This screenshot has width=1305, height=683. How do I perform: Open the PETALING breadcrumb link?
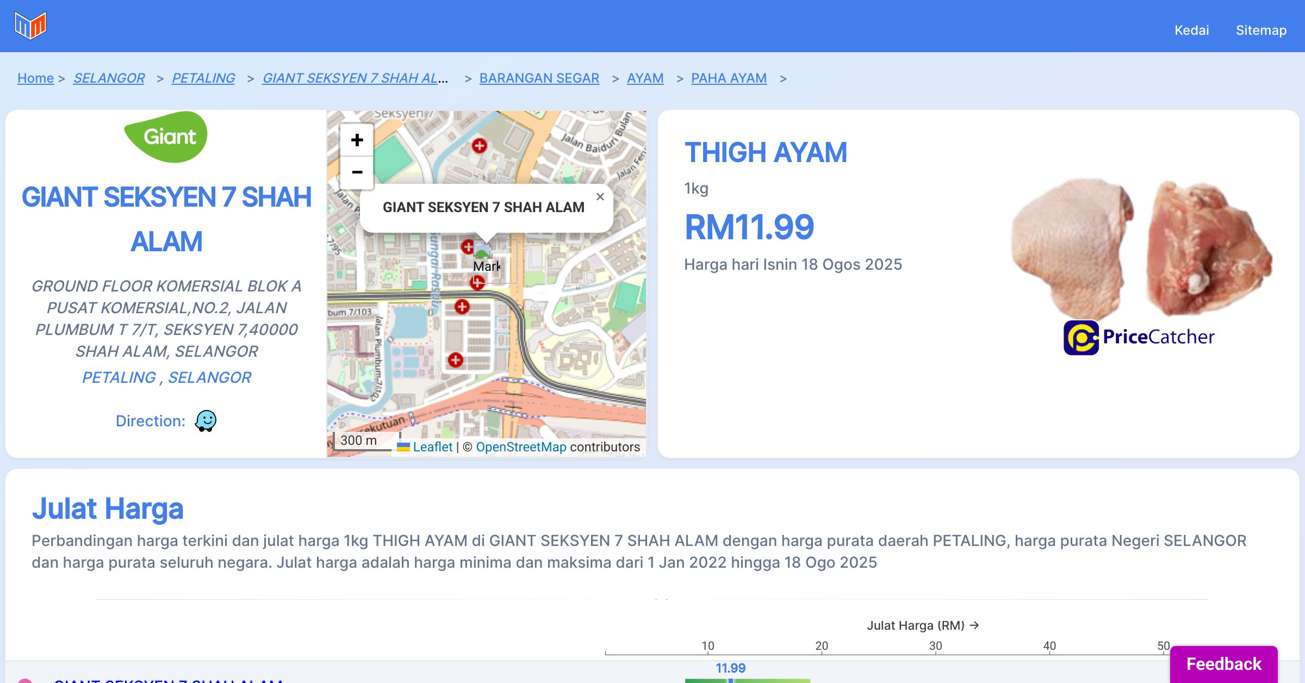coord(203,78)
